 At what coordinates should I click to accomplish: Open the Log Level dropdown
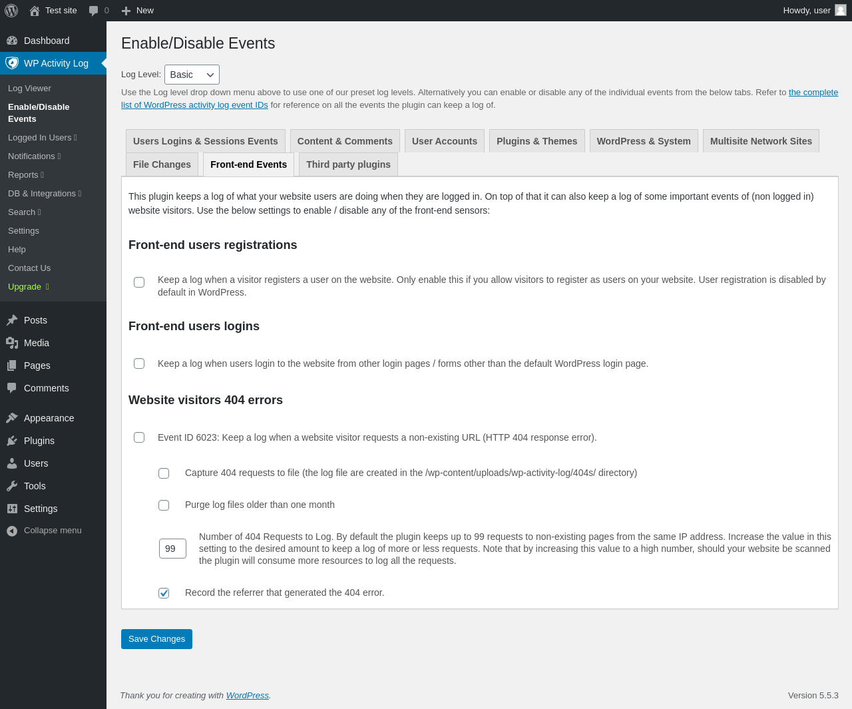(x=192, y=75)
